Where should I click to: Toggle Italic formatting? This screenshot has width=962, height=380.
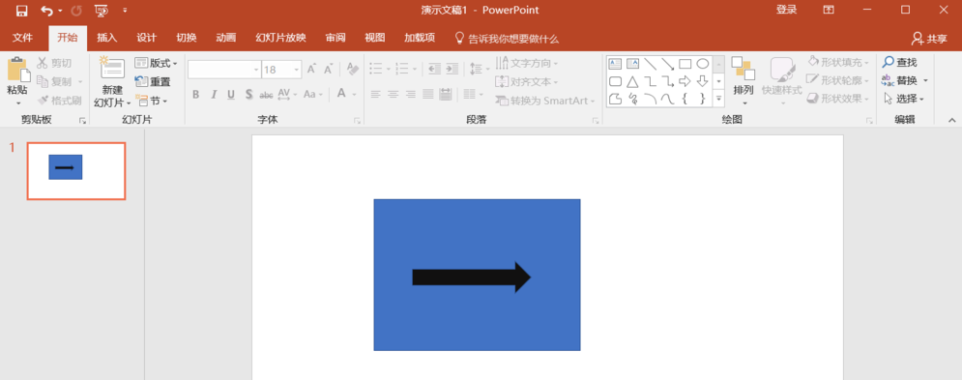coord(214,95)
